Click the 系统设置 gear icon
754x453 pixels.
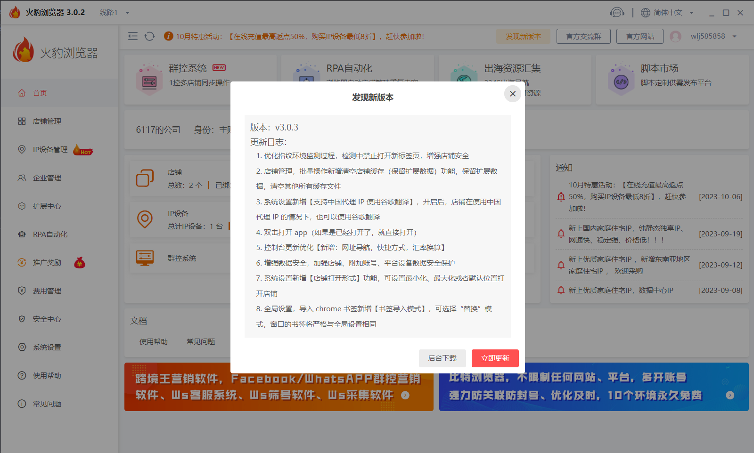pos(22,347)
